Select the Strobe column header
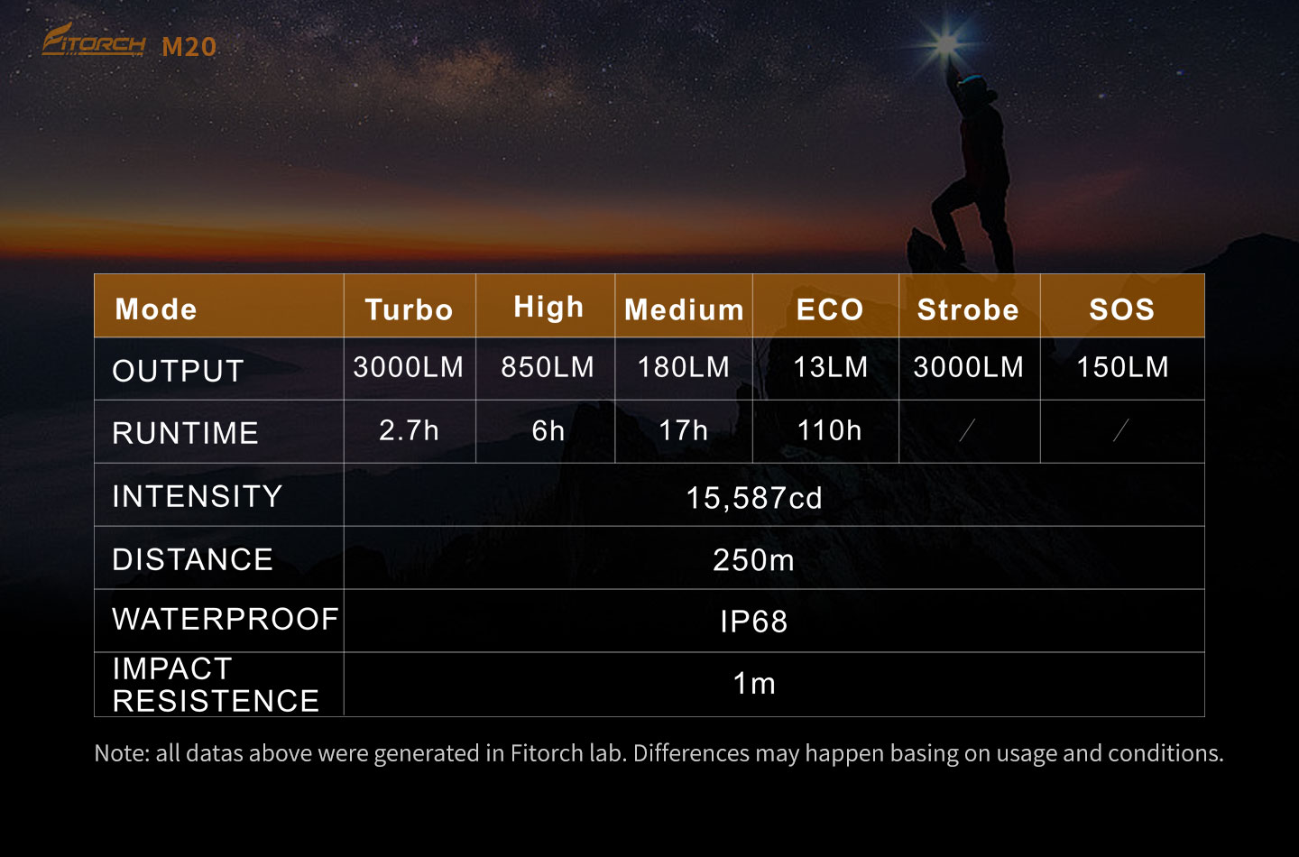 coord(968,309)
